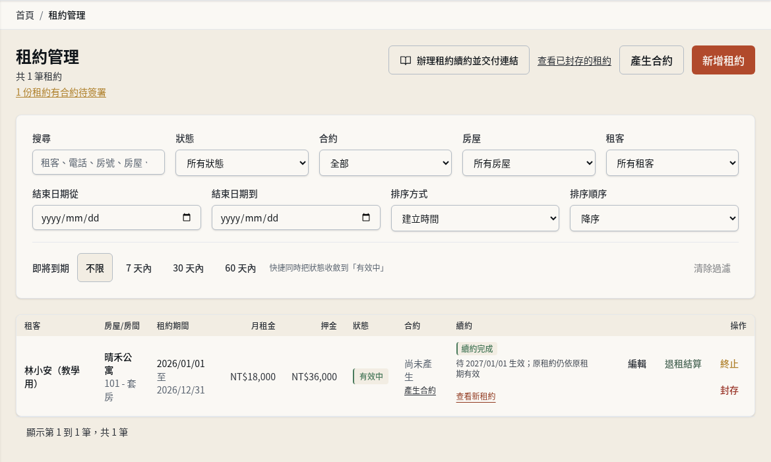Go to 首頁 in the breadcrumb
The image size is (771, 462).
25,15
